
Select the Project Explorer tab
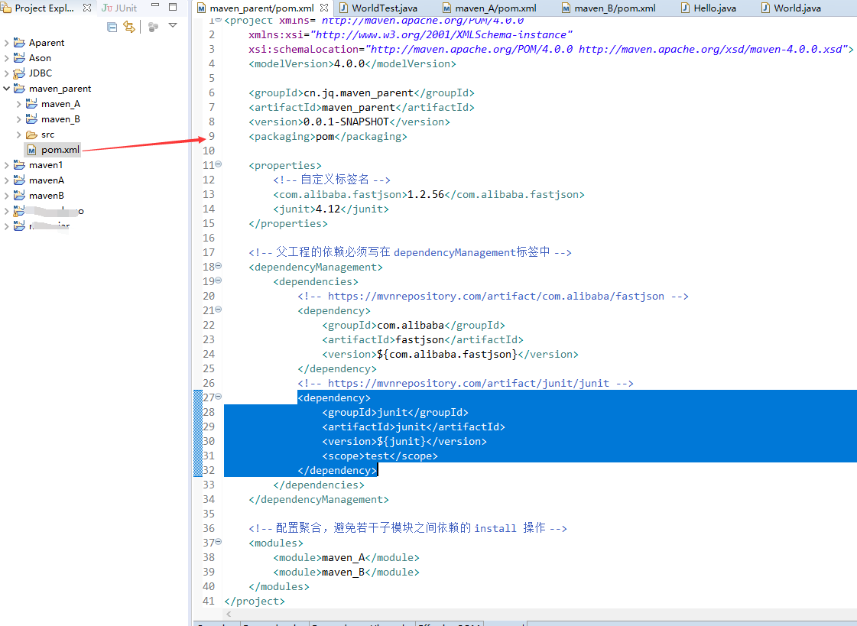pyautogui.click(x=44, y=8)
